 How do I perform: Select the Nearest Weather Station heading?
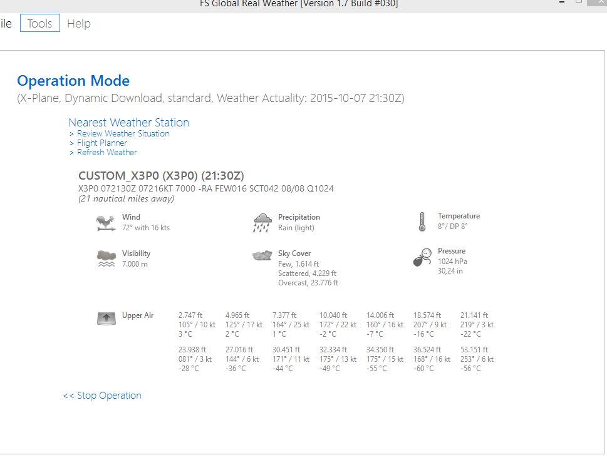128,123
